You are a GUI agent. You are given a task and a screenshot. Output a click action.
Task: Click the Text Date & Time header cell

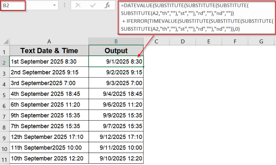49,51
